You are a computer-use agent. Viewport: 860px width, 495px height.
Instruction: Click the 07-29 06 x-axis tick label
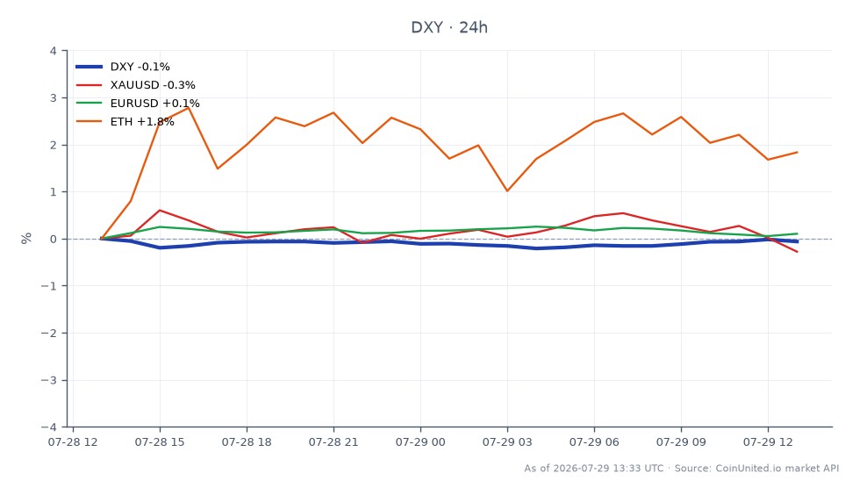[x=594, y=442]
